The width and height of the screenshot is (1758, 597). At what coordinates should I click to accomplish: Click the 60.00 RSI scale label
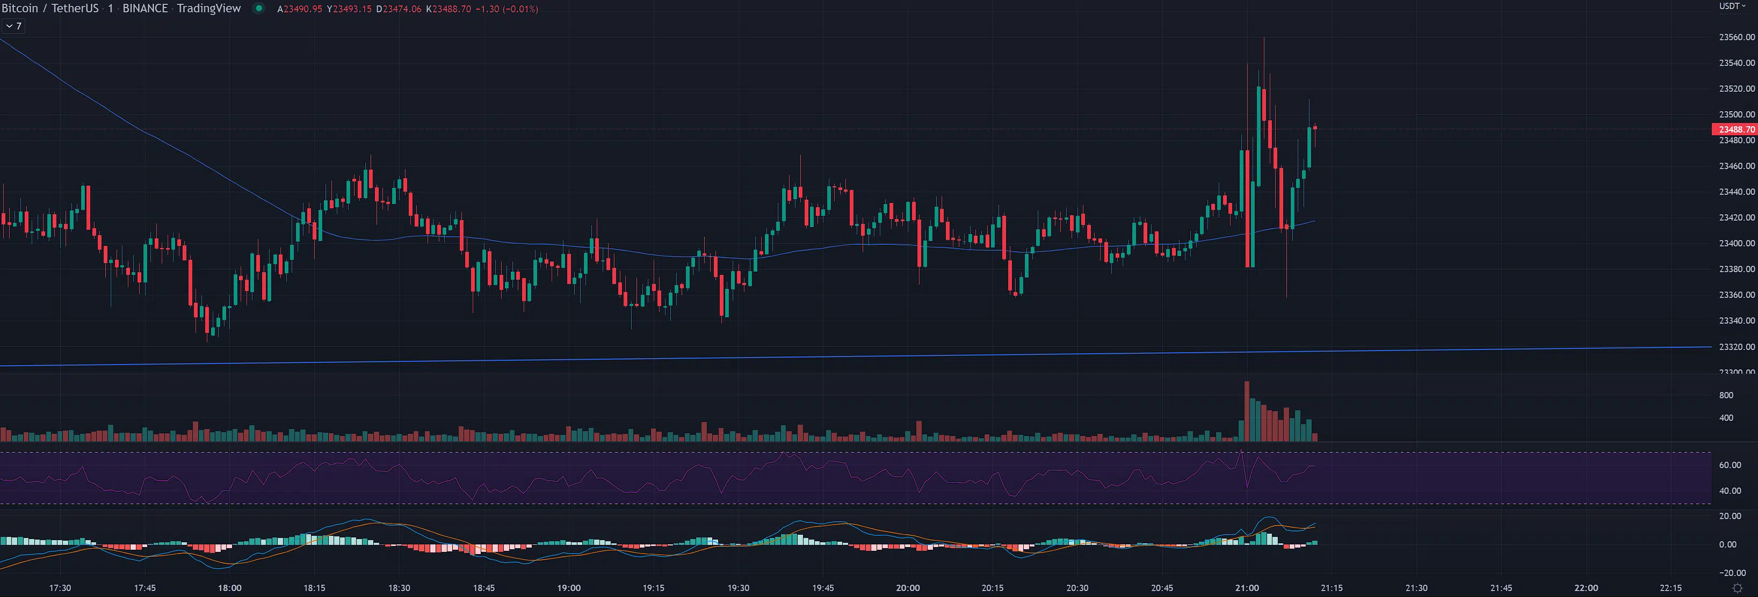[1730, 464]
